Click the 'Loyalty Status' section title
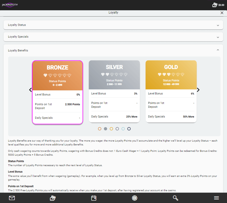The image size is (227, 203). click(17, 25)
